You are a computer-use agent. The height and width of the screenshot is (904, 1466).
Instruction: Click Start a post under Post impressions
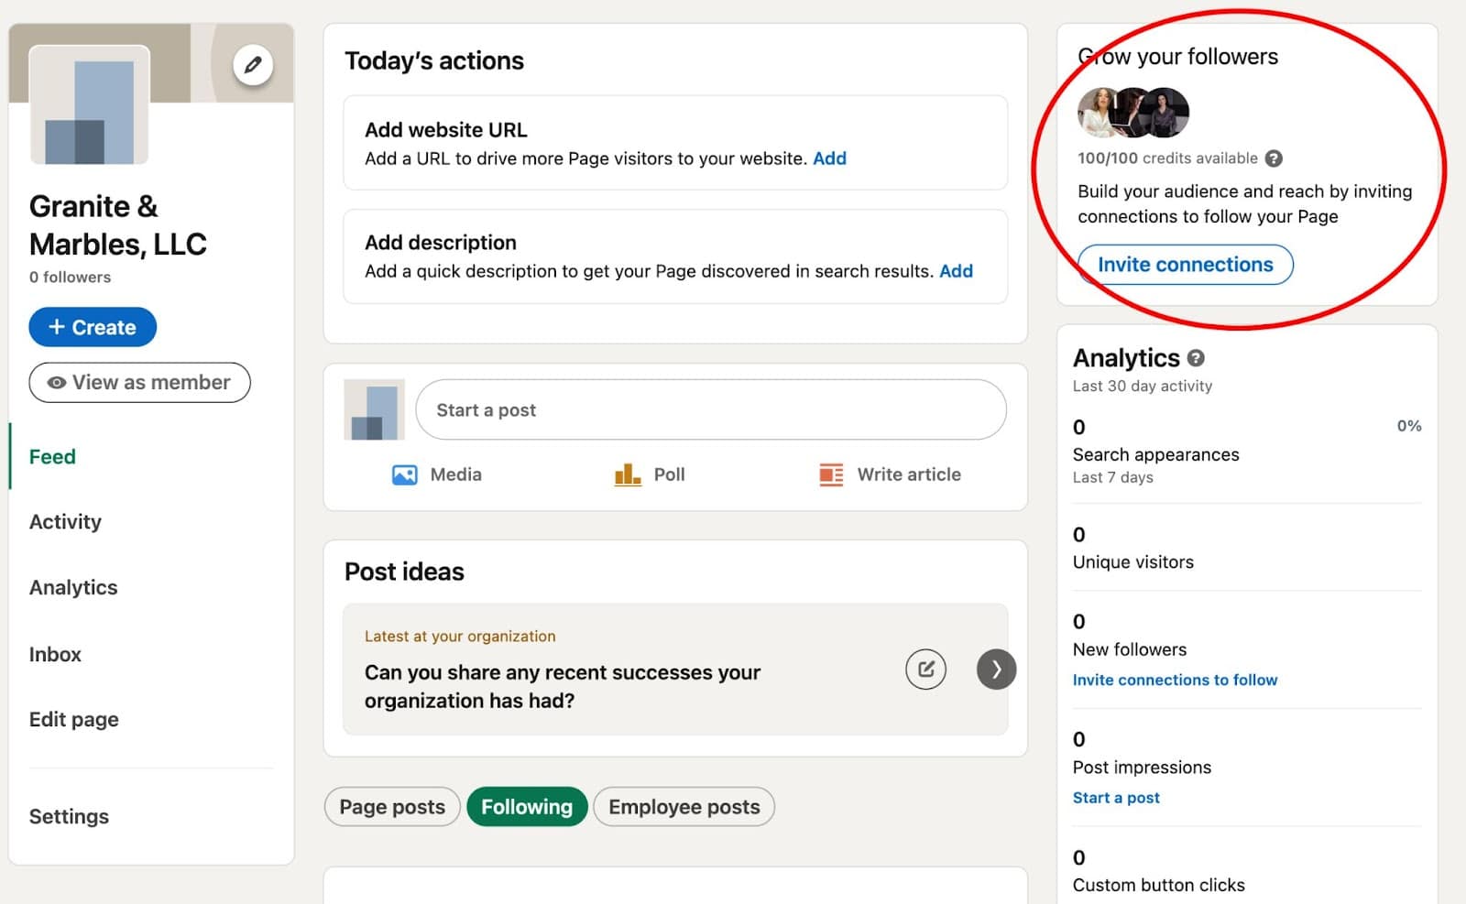pyautogui.click(x=1116, y=798)
